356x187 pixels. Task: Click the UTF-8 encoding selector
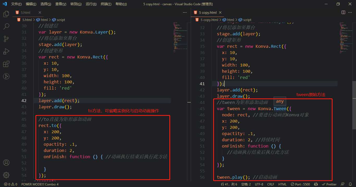pyautogui.click(x=259, y=184)
